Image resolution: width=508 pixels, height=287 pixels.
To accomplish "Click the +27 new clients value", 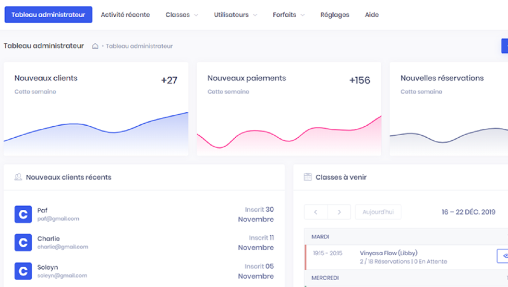I will tap(169, 80).
